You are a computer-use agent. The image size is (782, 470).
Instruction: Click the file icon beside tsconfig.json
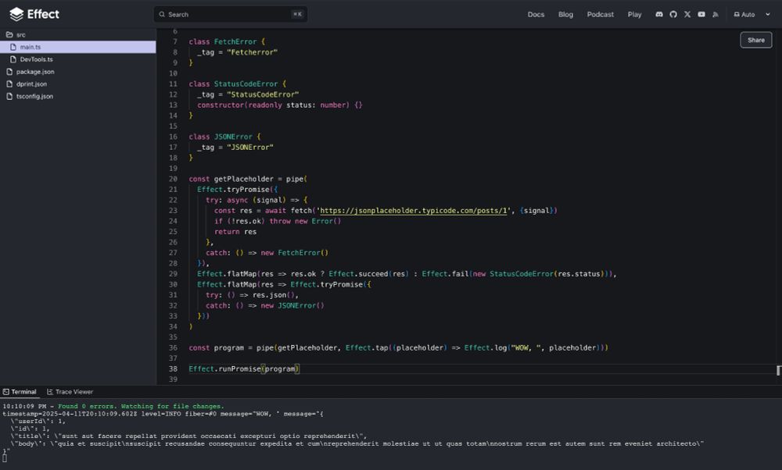[x=9, y=96]
